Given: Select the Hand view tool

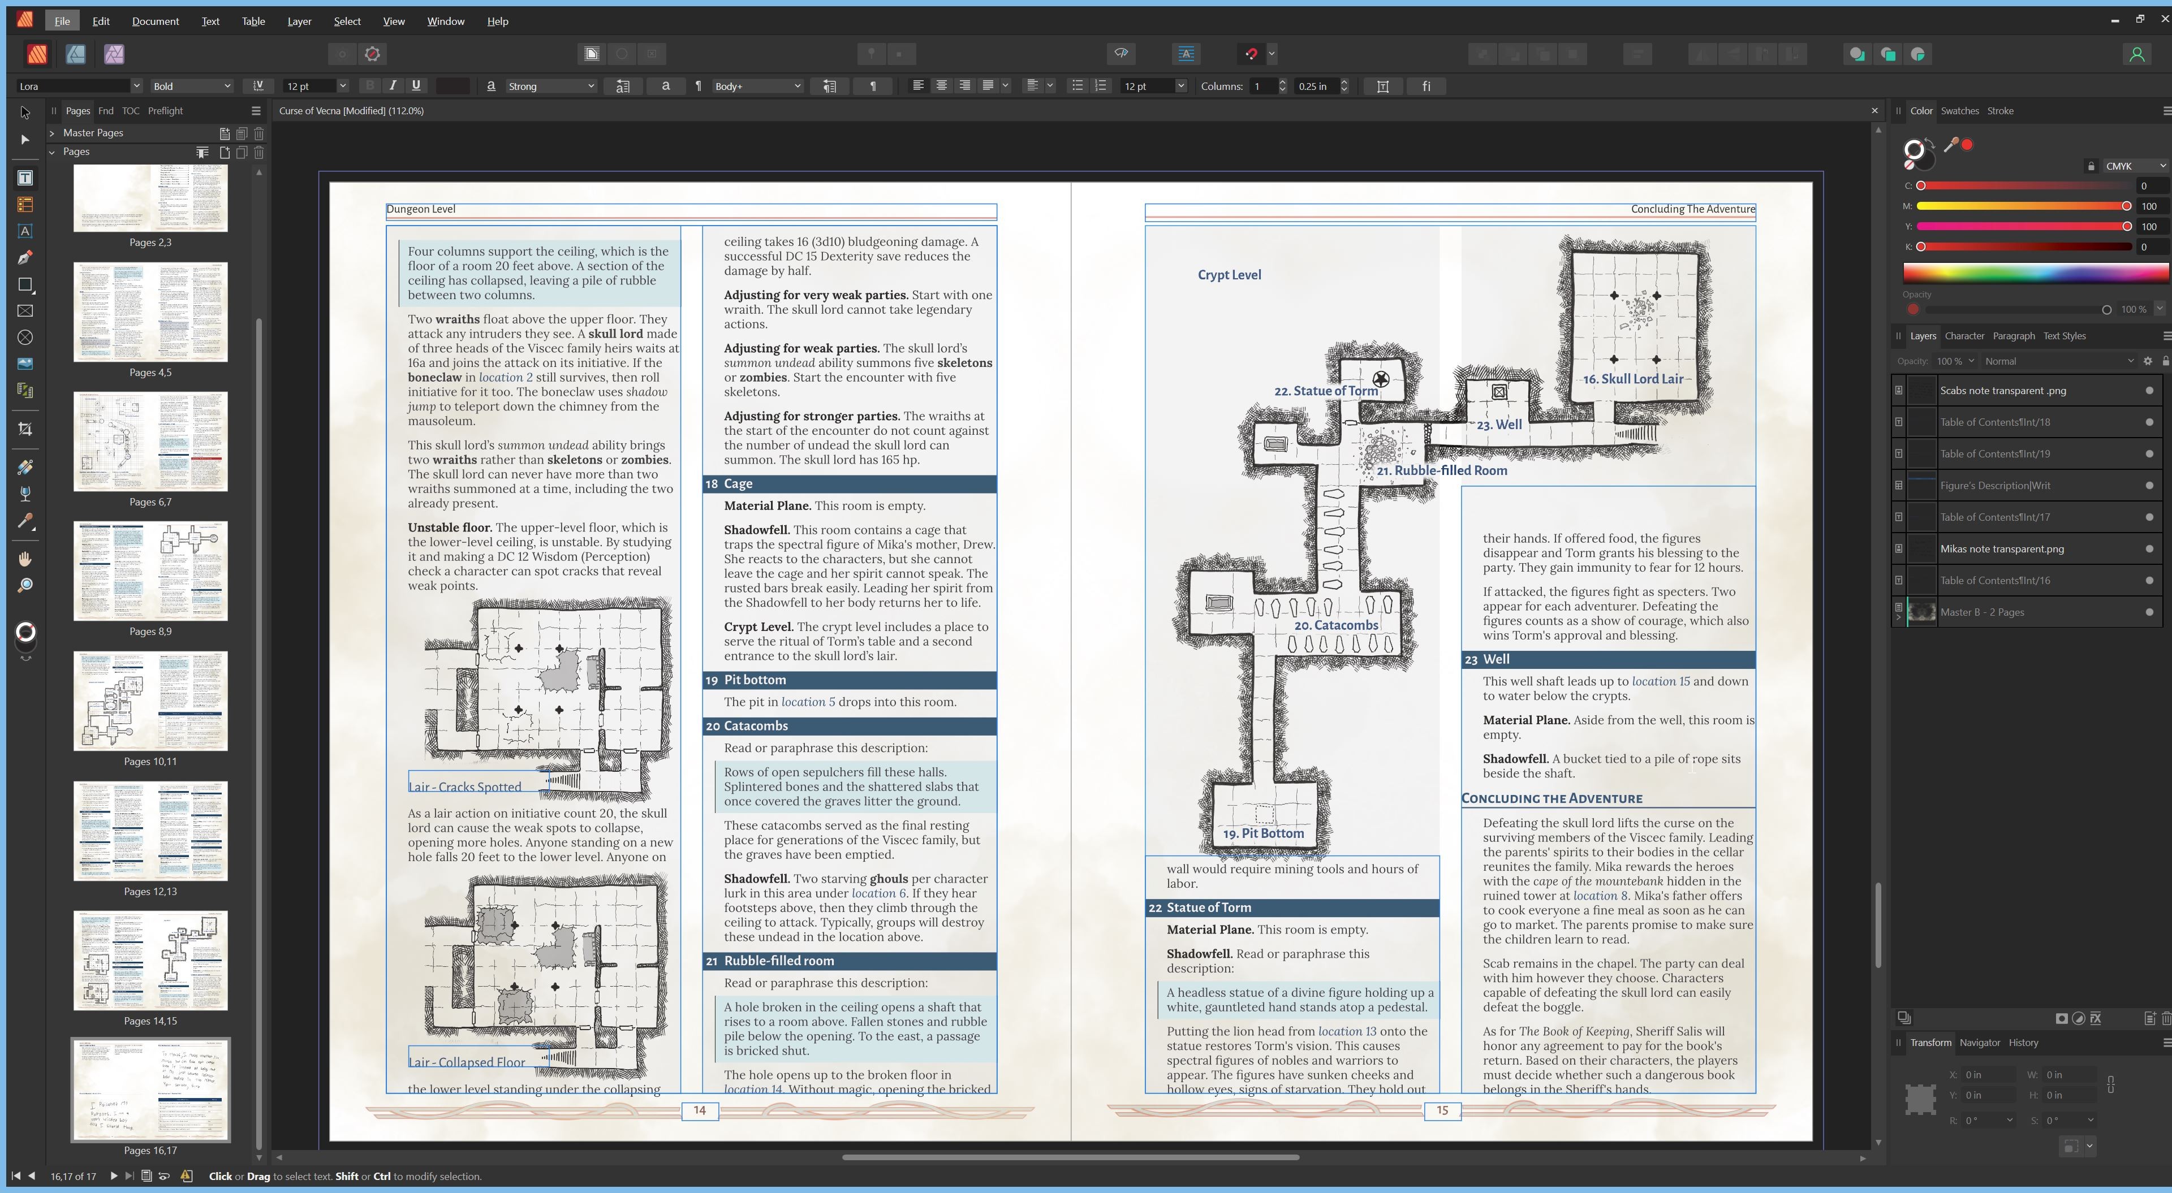Looking at the screenshot, I should tap(25, 559).
